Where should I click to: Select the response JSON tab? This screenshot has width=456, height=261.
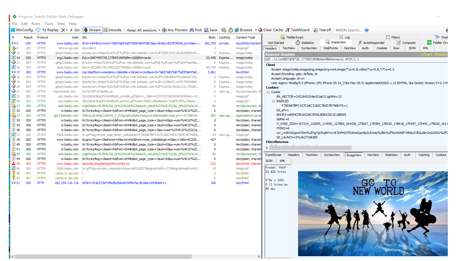pyautogui.click(x=269, y=161)
